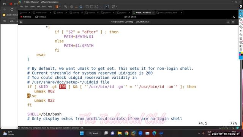Open the weather widget showing 63°F
243x137 pixels.
9,133
